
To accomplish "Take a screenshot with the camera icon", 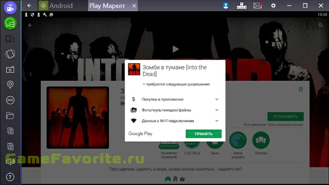I will tap(10, 69).
